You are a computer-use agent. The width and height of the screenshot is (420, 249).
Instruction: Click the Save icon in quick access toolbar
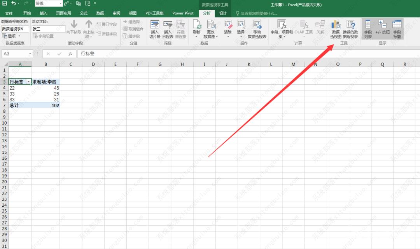(5, 3)
